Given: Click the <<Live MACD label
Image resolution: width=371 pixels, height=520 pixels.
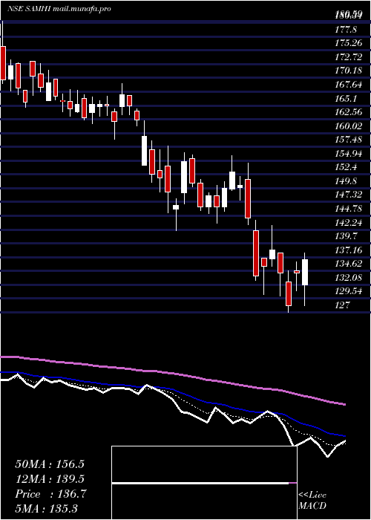Looking at the screenshot, I should (x=312, y=500).
